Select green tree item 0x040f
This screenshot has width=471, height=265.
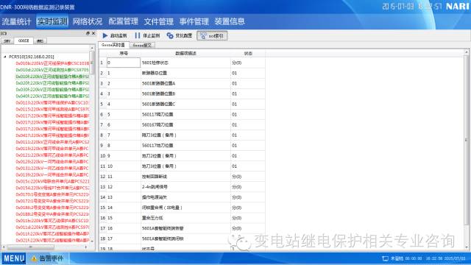(x=52, y=96)
